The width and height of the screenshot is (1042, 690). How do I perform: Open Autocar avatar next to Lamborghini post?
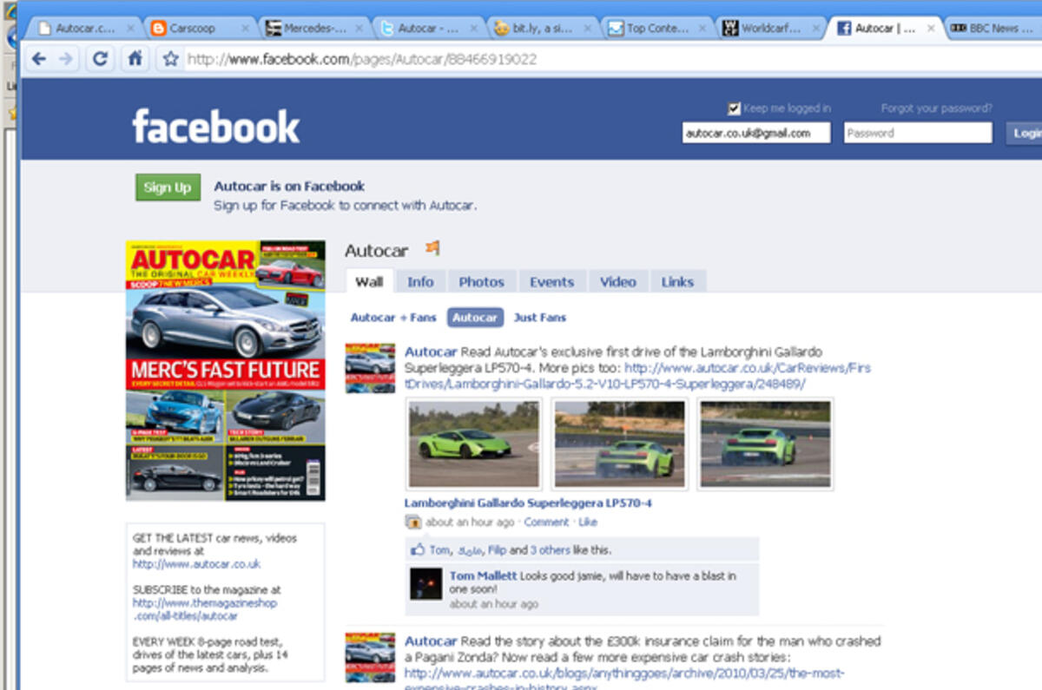coord(370,368)
